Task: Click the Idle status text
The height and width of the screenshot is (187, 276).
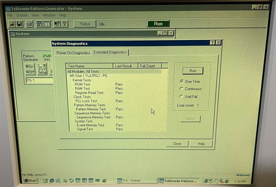Action: point(102,24)
